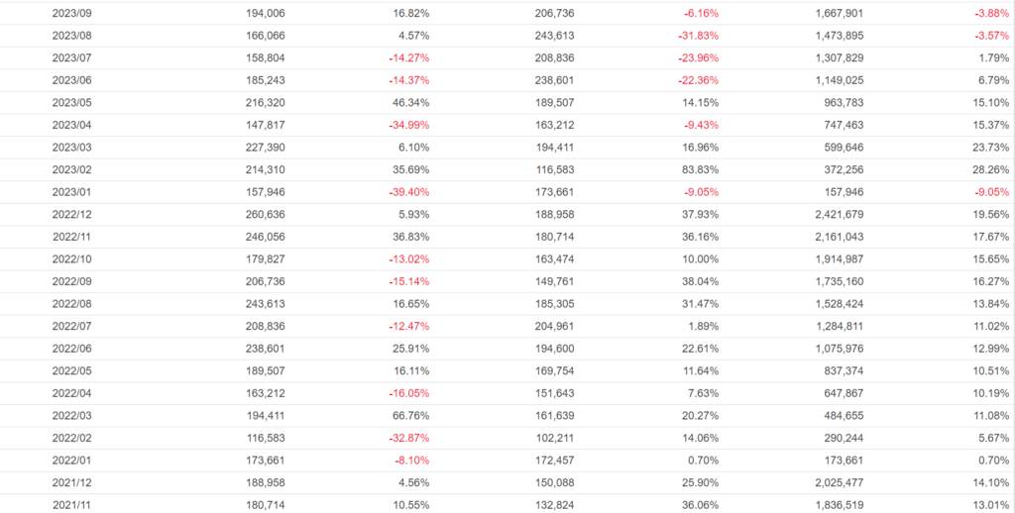Select the 2021/11 date cell
The width and height of the screenshot is (1015, 513).
[x=72, y=505]
